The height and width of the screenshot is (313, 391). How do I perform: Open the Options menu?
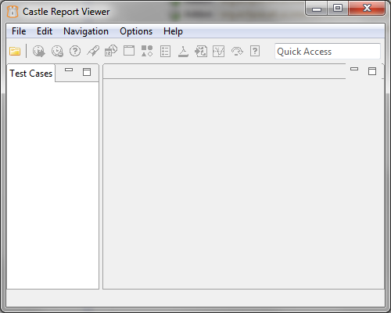136,31
